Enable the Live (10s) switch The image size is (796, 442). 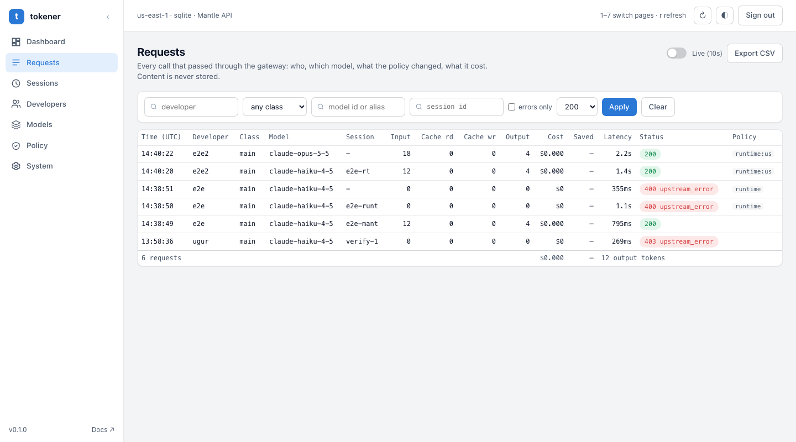[x=677, y=53]
